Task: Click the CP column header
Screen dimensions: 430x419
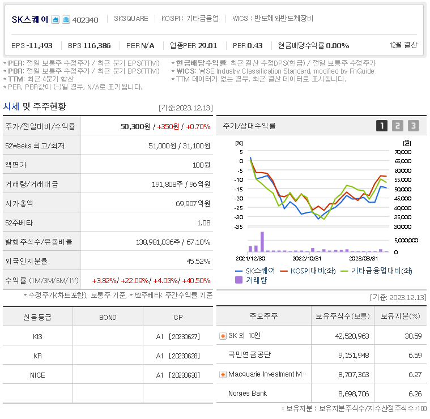Action: coord(178,317)
